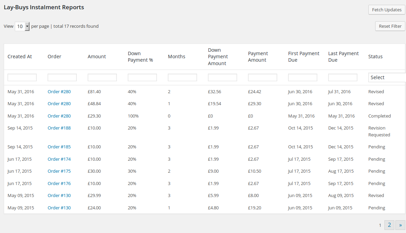This screenshot has width=406, height=233.
Task: Click the £30.00 amount cell
Action: tap(94, 171)
